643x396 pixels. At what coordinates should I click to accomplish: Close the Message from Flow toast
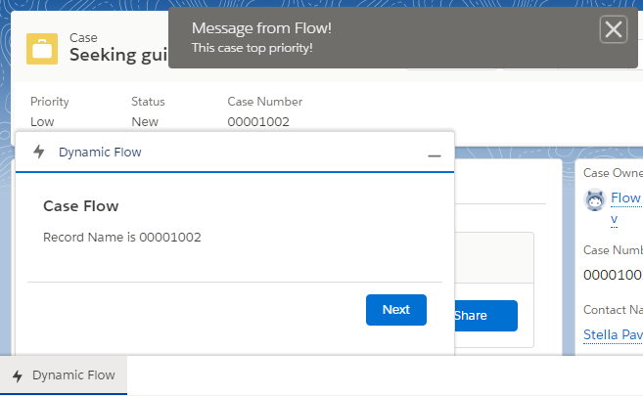click(x=614, y=30)
